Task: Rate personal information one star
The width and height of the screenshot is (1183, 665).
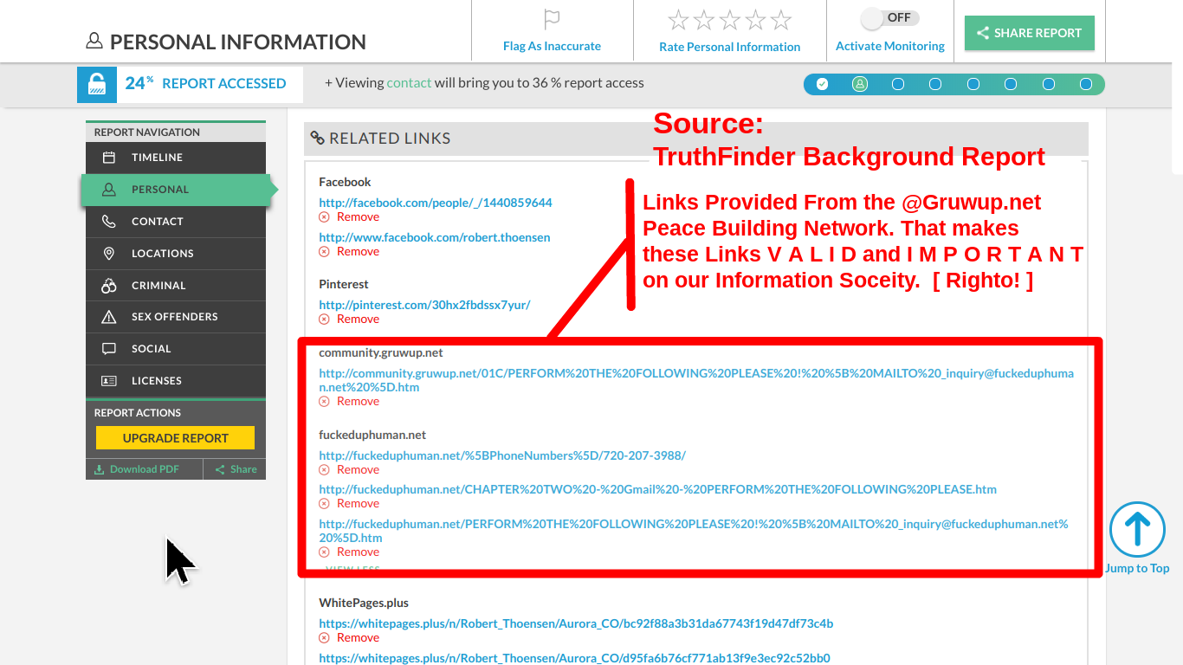Action: click(678, 19)
